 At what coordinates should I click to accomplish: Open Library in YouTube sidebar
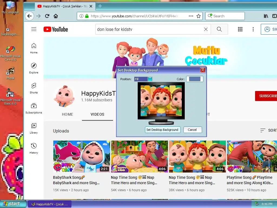tap(34, 128)
